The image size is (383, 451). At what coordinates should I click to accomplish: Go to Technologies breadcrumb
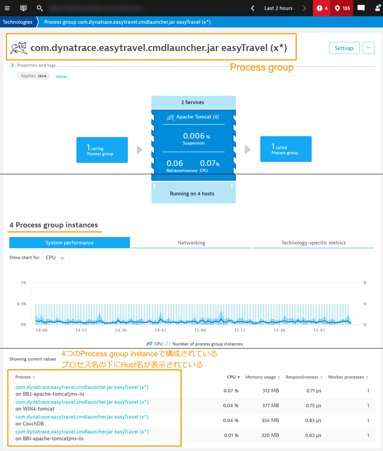click(18, 22)
